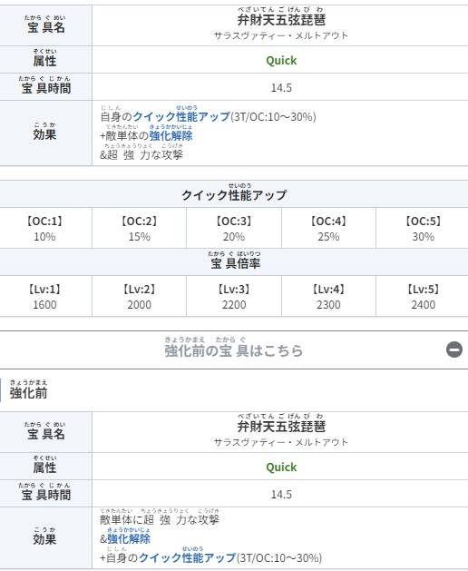Select the OC:4 25% cell

[x=328, y=228]
